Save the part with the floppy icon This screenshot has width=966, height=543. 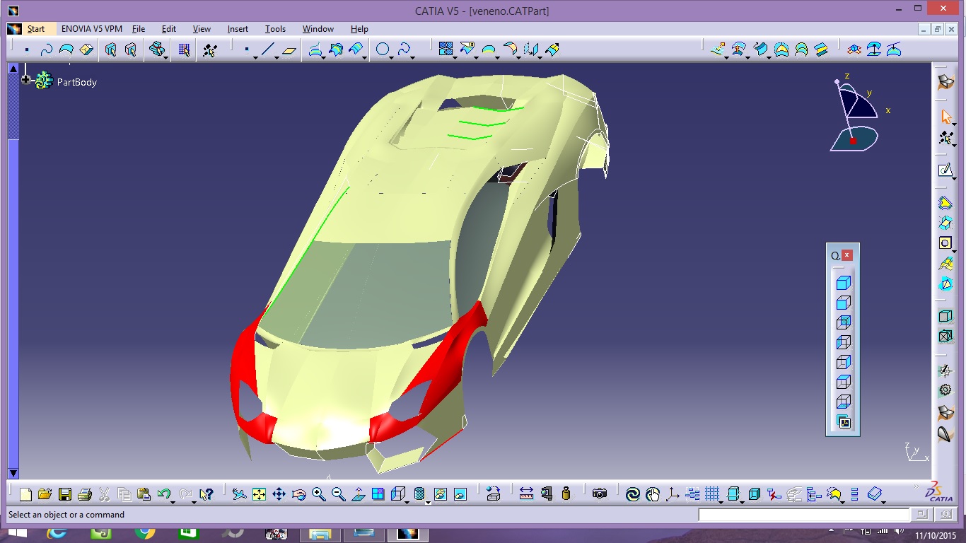click(65, 494)
